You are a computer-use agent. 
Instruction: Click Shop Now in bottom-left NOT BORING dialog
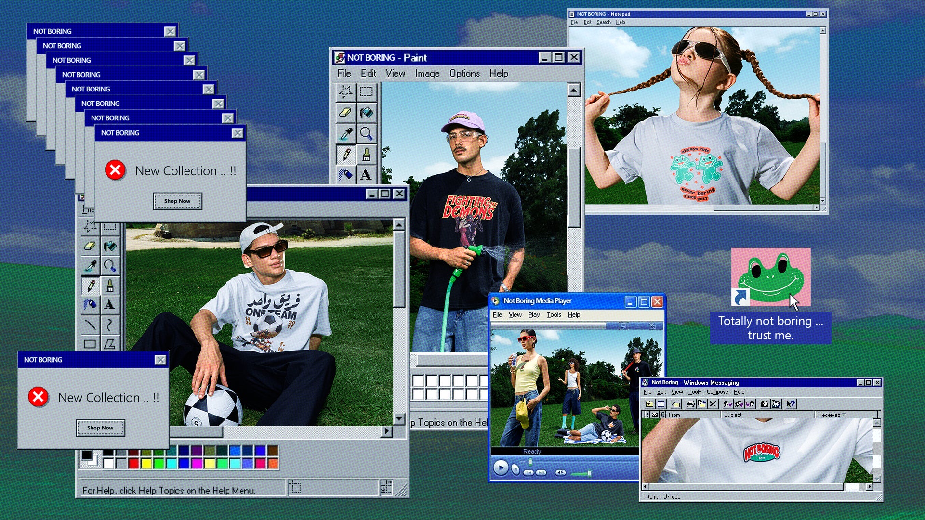pos(100,428)
